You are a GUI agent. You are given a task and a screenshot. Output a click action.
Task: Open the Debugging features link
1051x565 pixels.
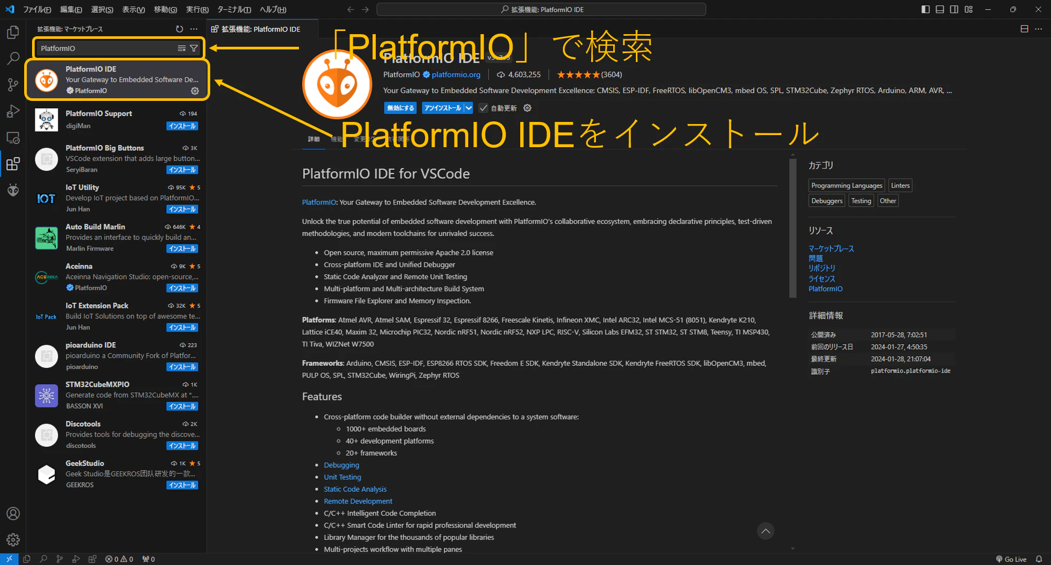coord(342,465)
